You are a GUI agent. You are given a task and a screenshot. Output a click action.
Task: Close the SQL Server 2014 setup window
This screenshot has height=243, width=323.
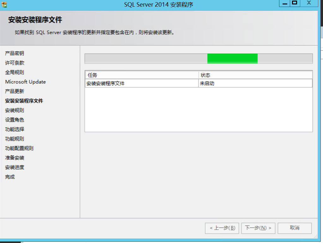[309, 3]
